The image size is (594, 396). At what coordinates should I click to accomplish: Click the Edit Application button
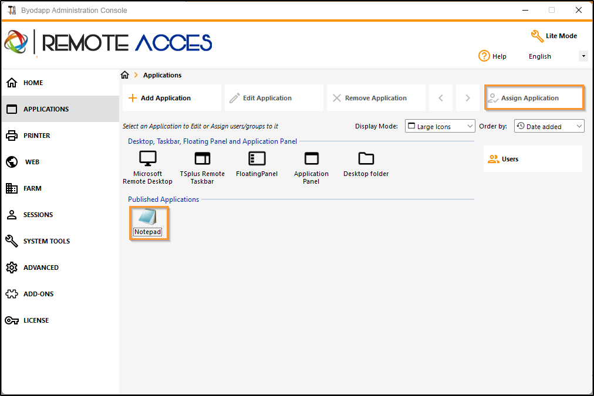[x=274, y=98]
